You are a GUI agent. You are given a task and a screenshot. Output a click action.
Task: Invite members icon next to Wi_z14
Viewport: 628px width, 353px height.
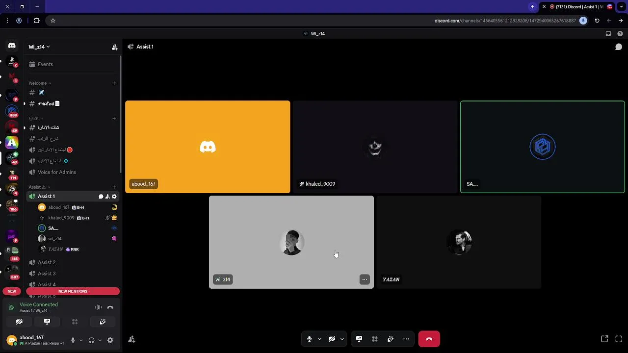(x=114, y=47)
